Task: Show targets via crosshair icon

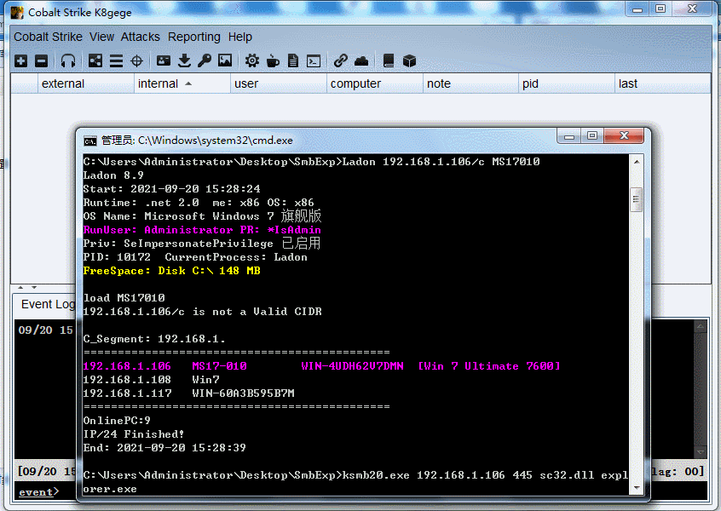Action: (136, 60)
